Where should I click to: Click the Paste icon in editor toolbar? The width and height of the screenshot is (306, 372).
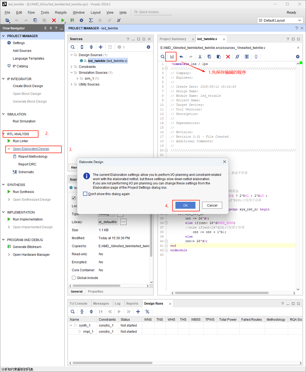pos(218,57)
